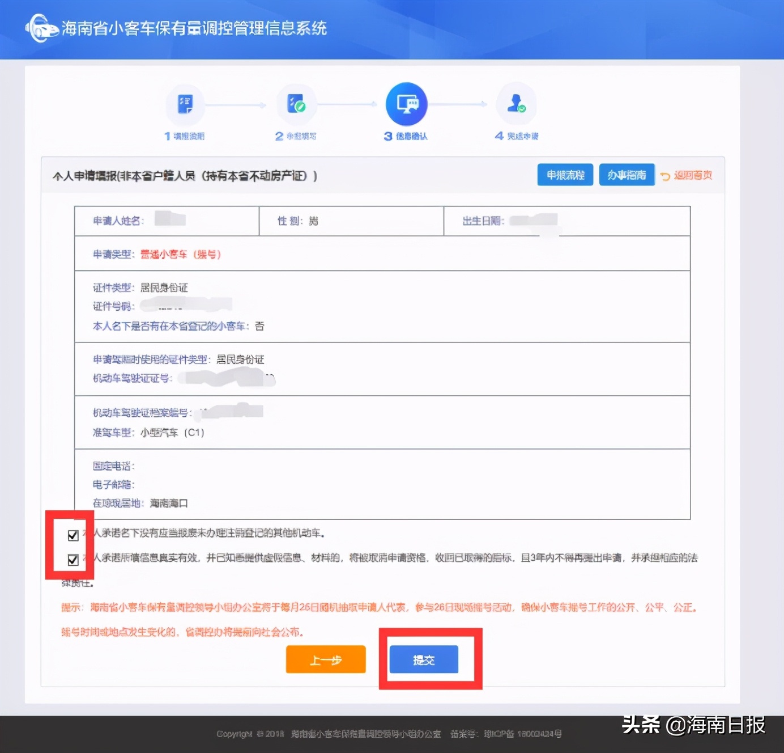Image resolution: width=784 pixels, height=753 pixels.
Task: Open the 申报流程 button
Action: 565,175
